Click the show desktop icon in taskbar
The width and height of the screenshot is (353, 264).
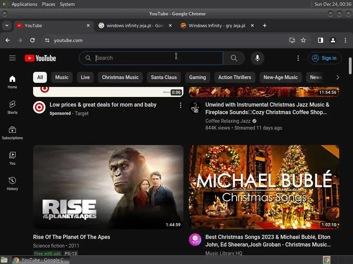[x=4, y=260]
